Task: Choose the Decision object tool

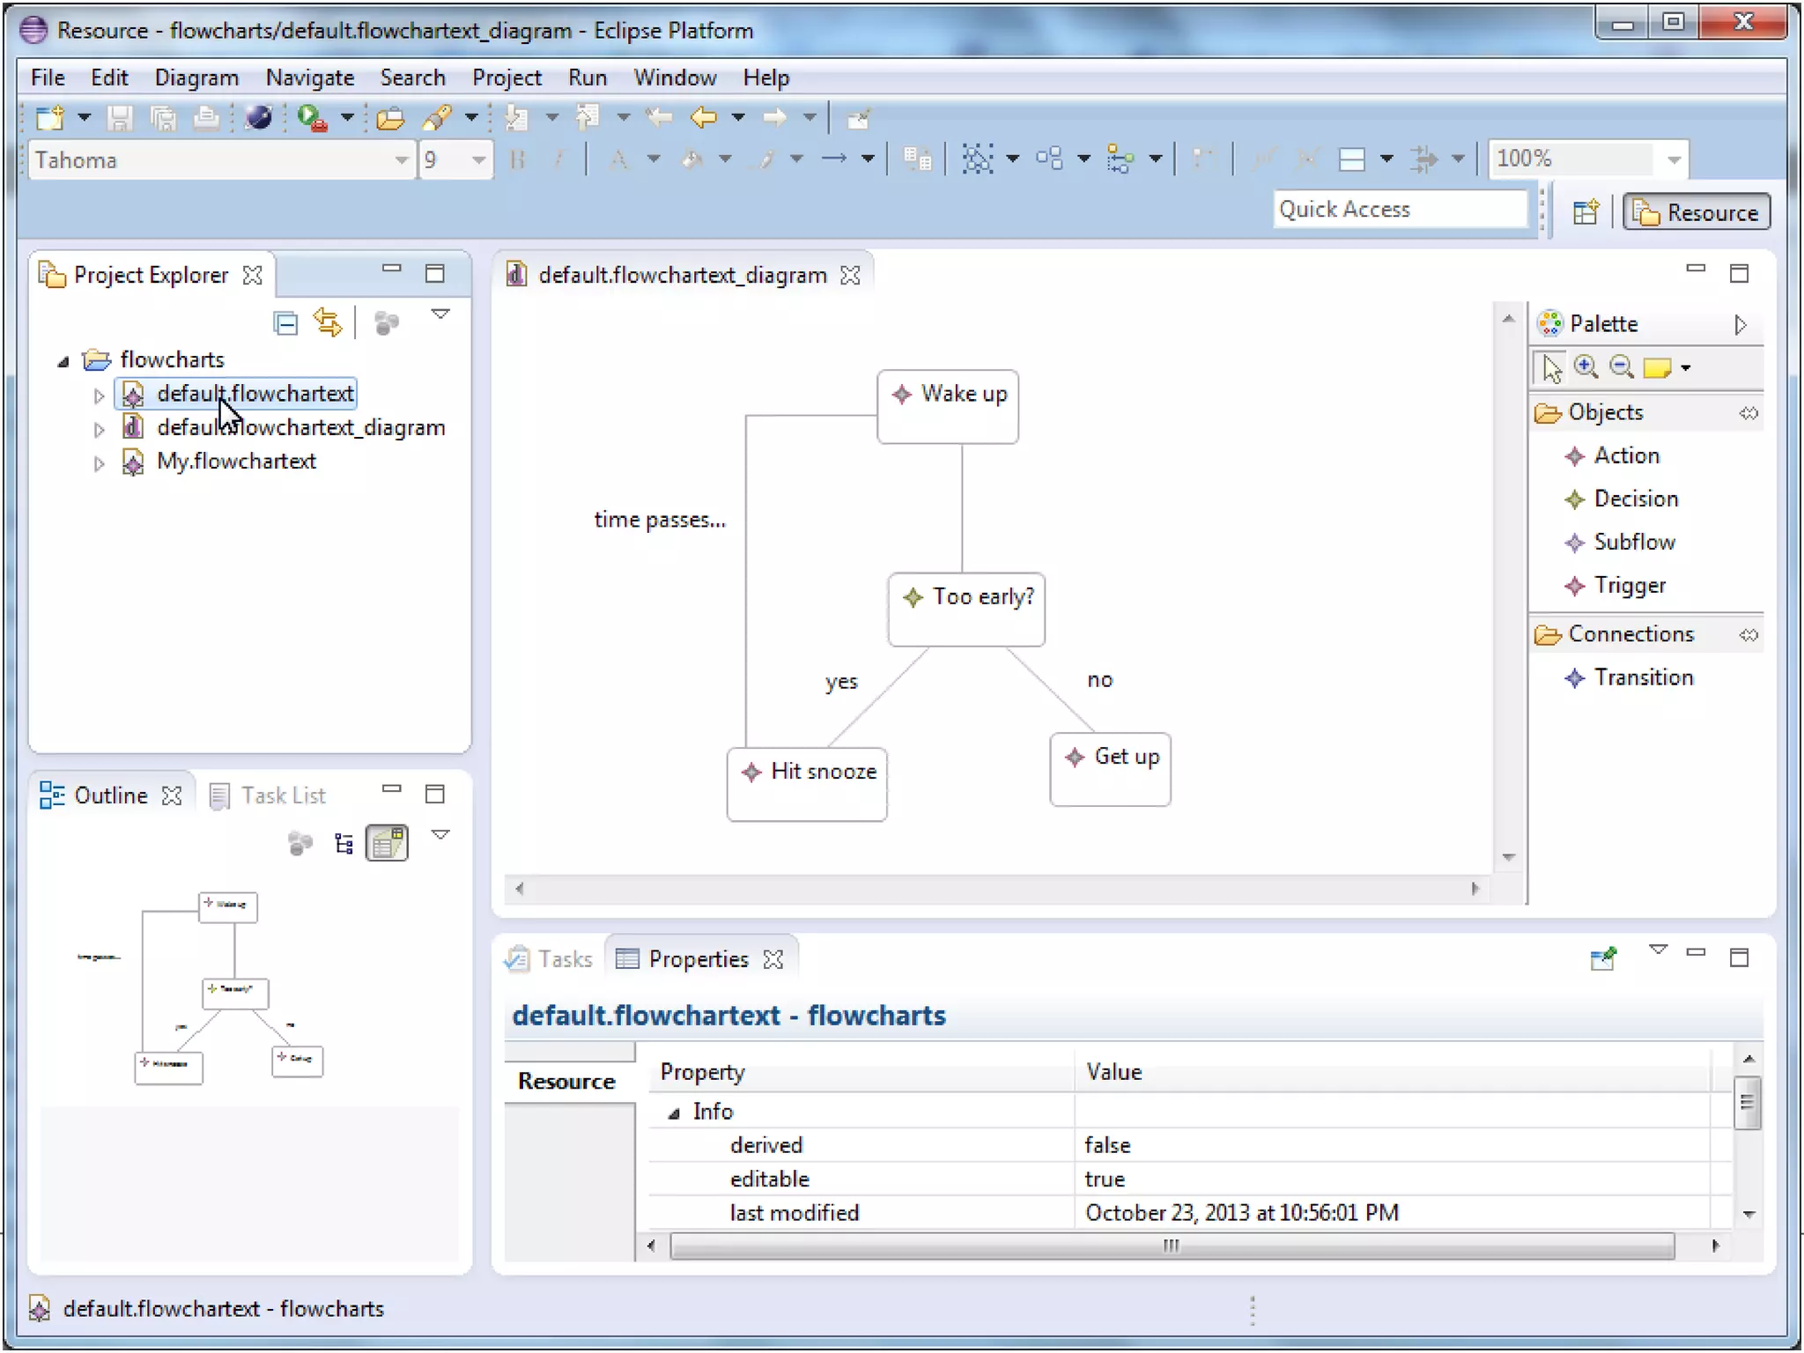Action: point(1635,499)
